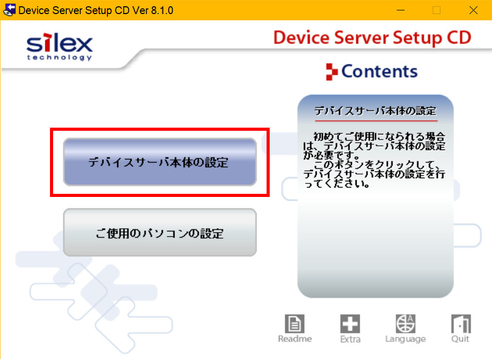
Task: Click the title bar app icon
Action: click(x=9, y=10)
